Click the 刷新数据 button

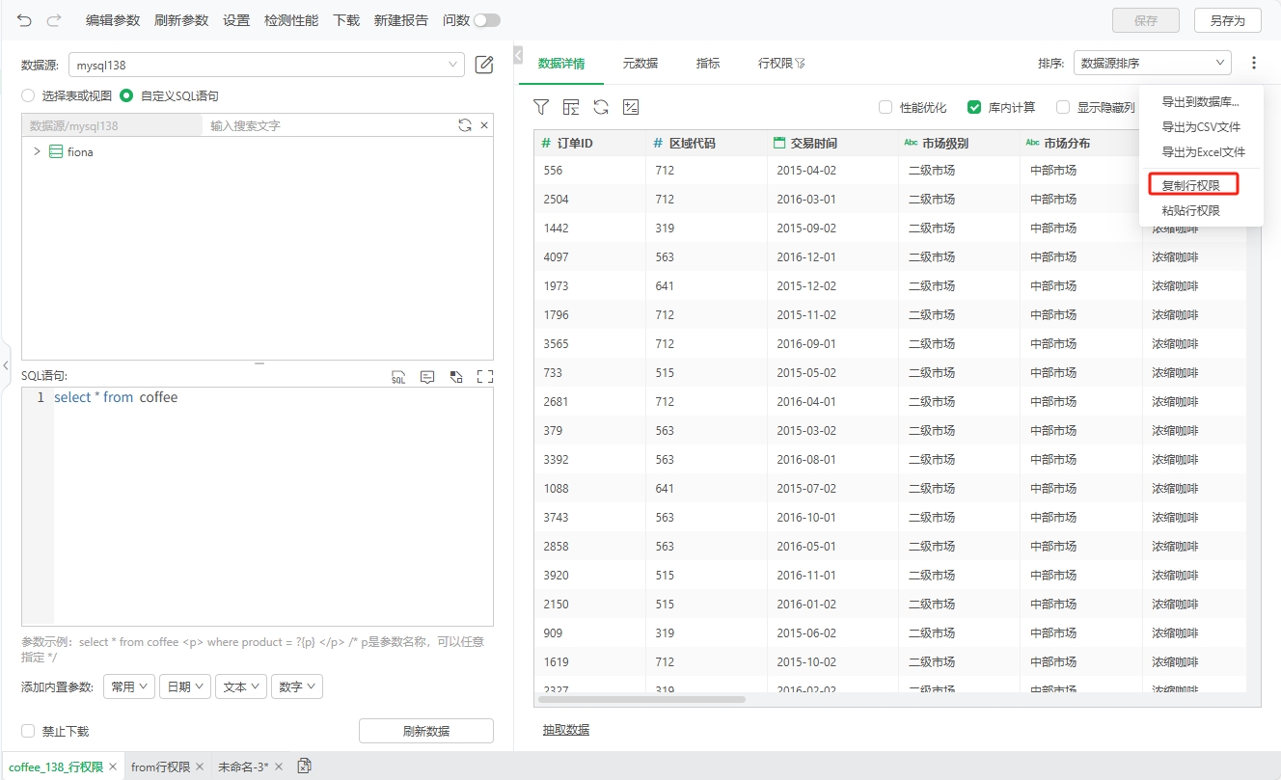tap(425, 731)
